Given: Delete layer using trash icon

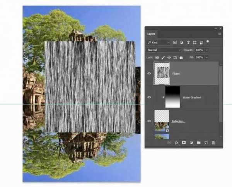Looking at the screenshot, I should pos(213,142).
